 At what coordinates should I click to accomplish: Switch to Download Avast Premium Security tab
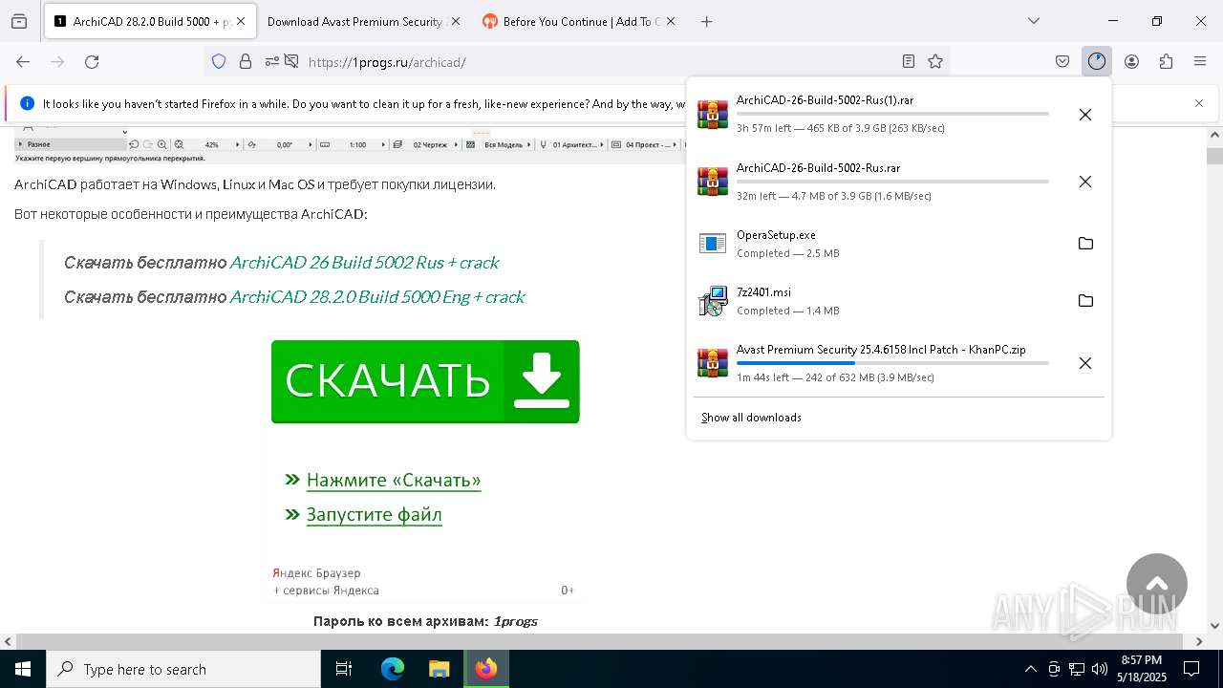pyautogui.click(x=354, y=21)
